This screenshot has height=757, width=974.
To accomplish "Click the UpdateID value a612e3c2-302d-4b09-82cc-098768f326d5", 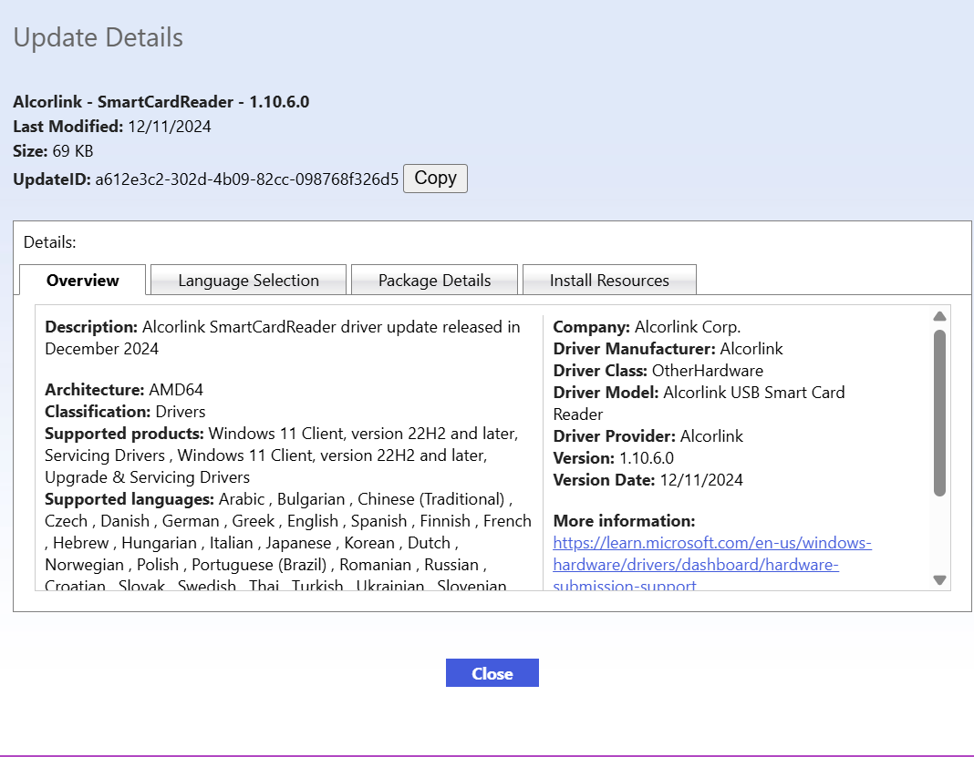I will 246,179.
